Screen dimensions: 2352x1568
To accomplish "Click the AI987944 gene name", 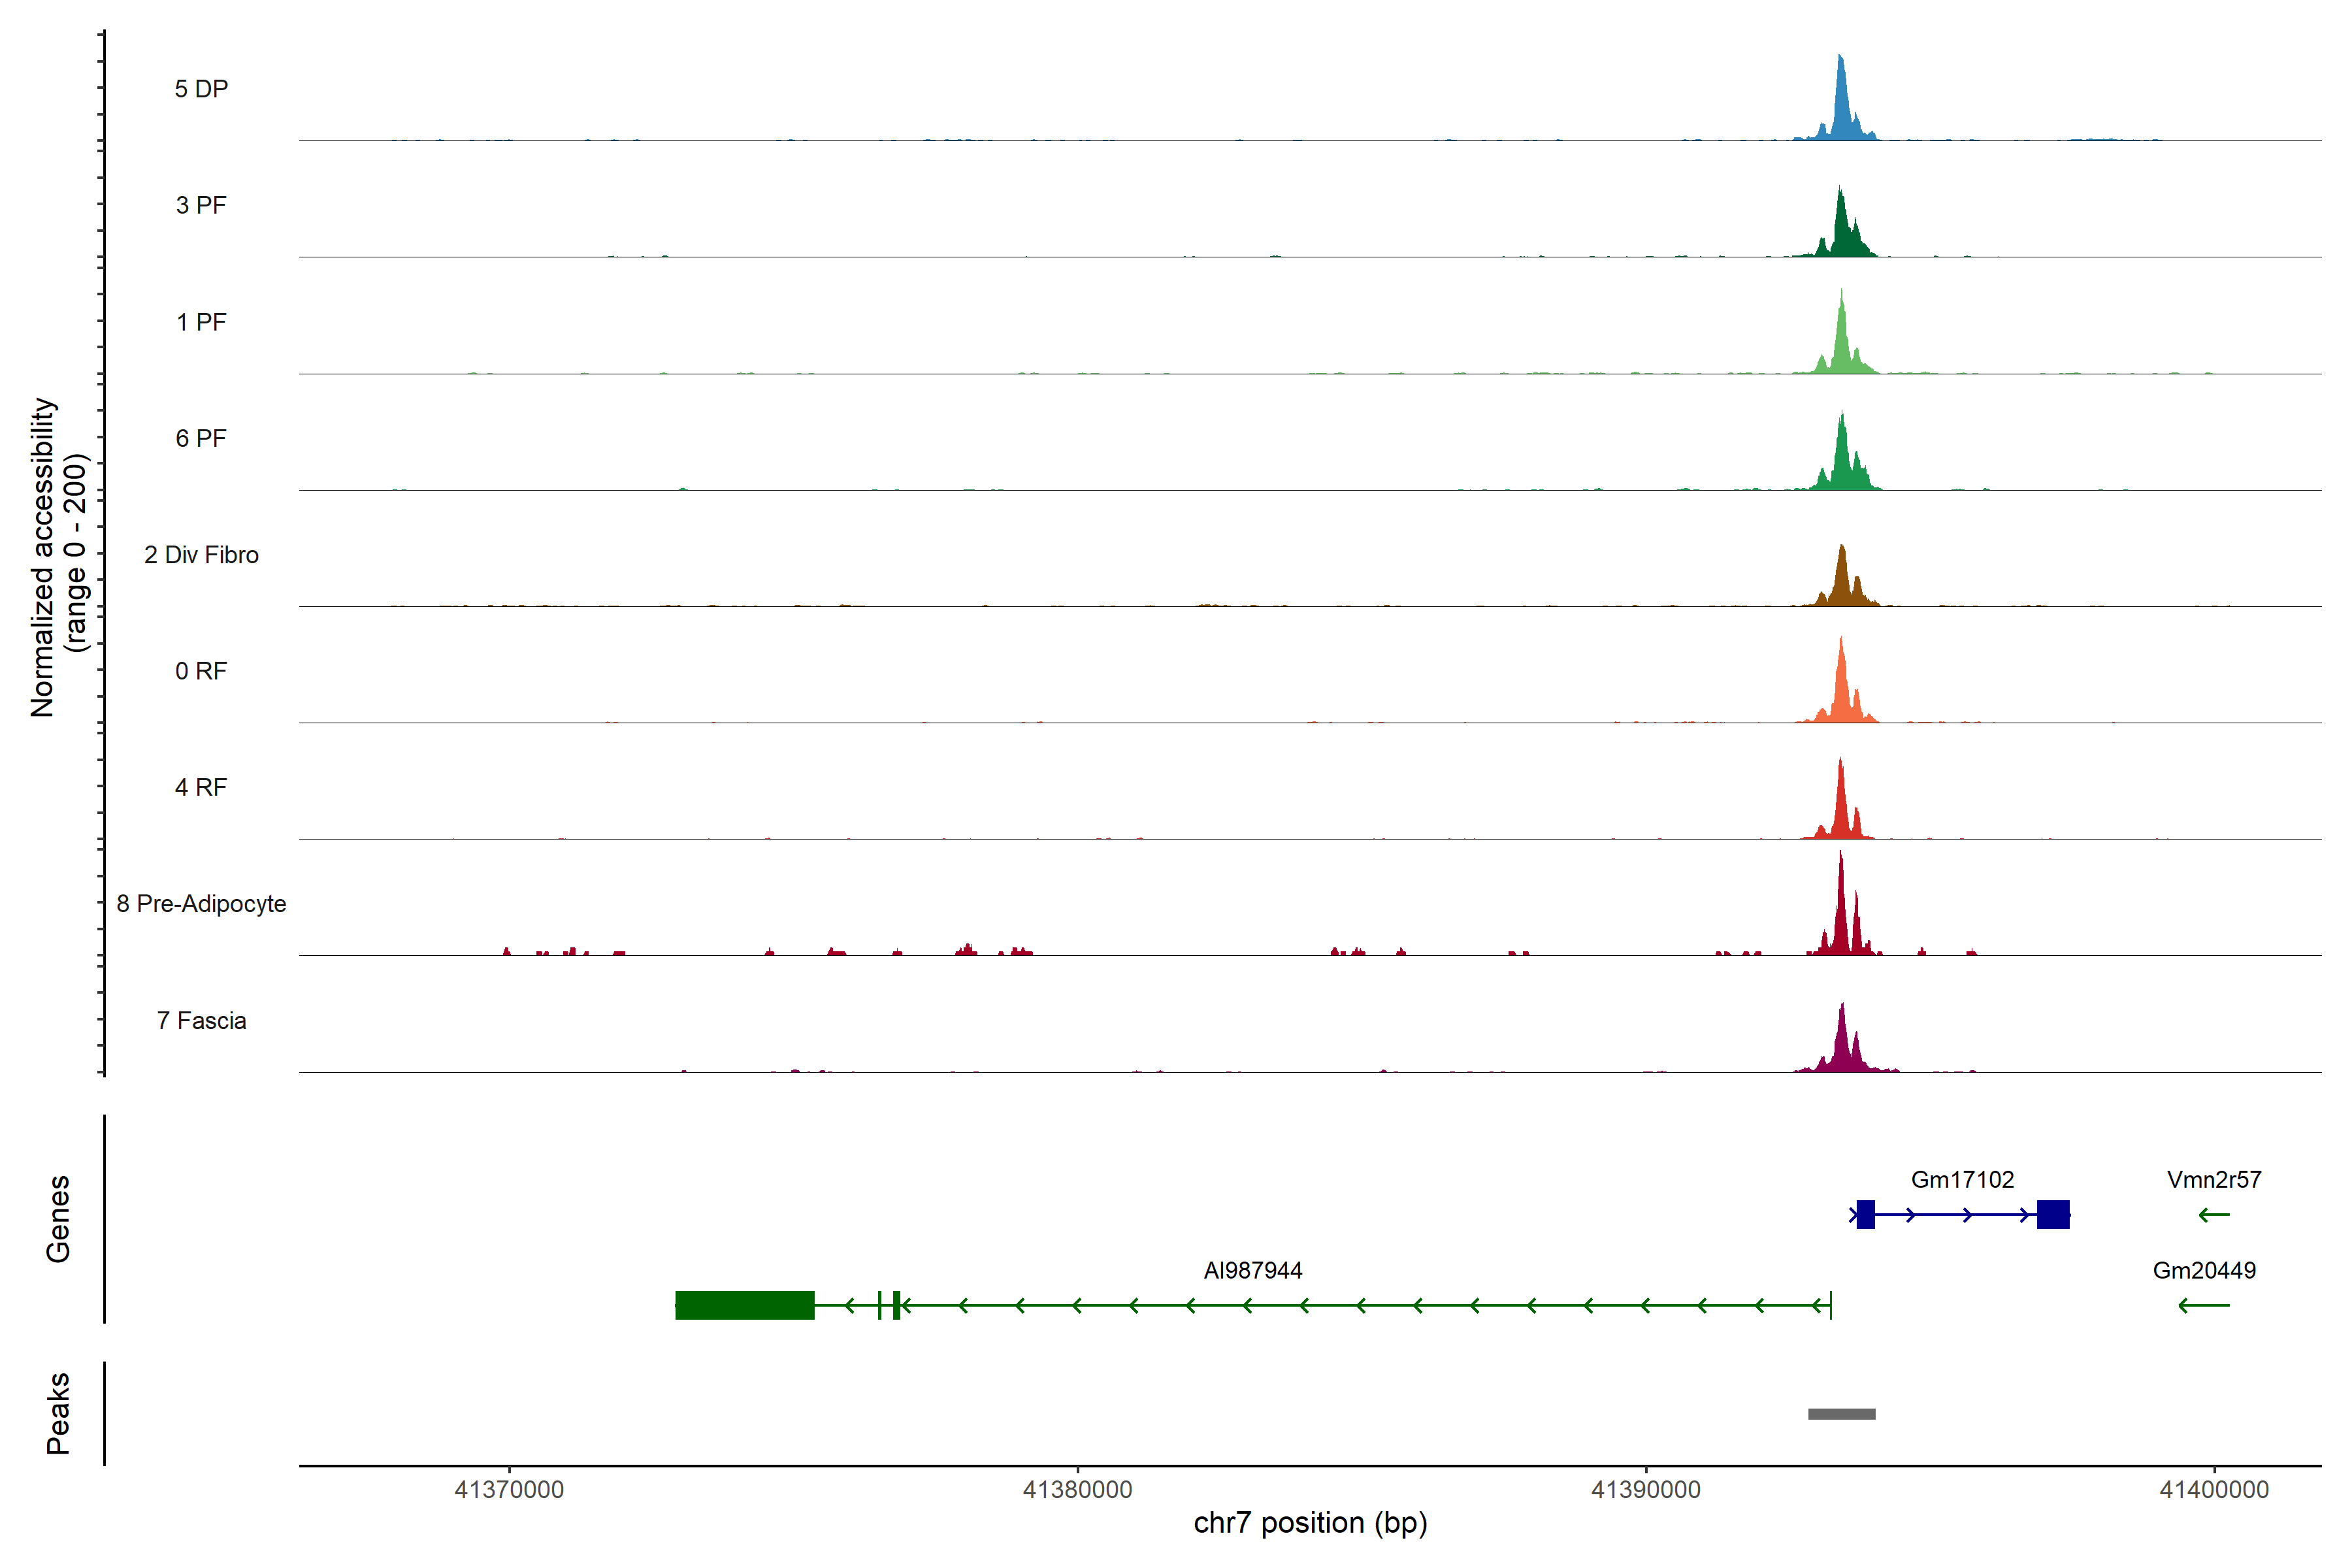I will point(1253,1270).
